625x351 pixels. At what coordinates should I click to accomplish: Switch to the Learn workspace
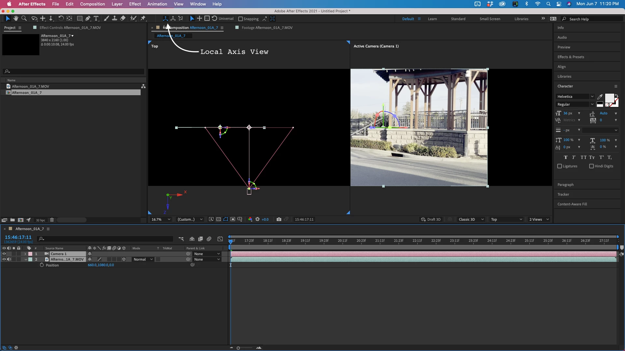point(432,19)
